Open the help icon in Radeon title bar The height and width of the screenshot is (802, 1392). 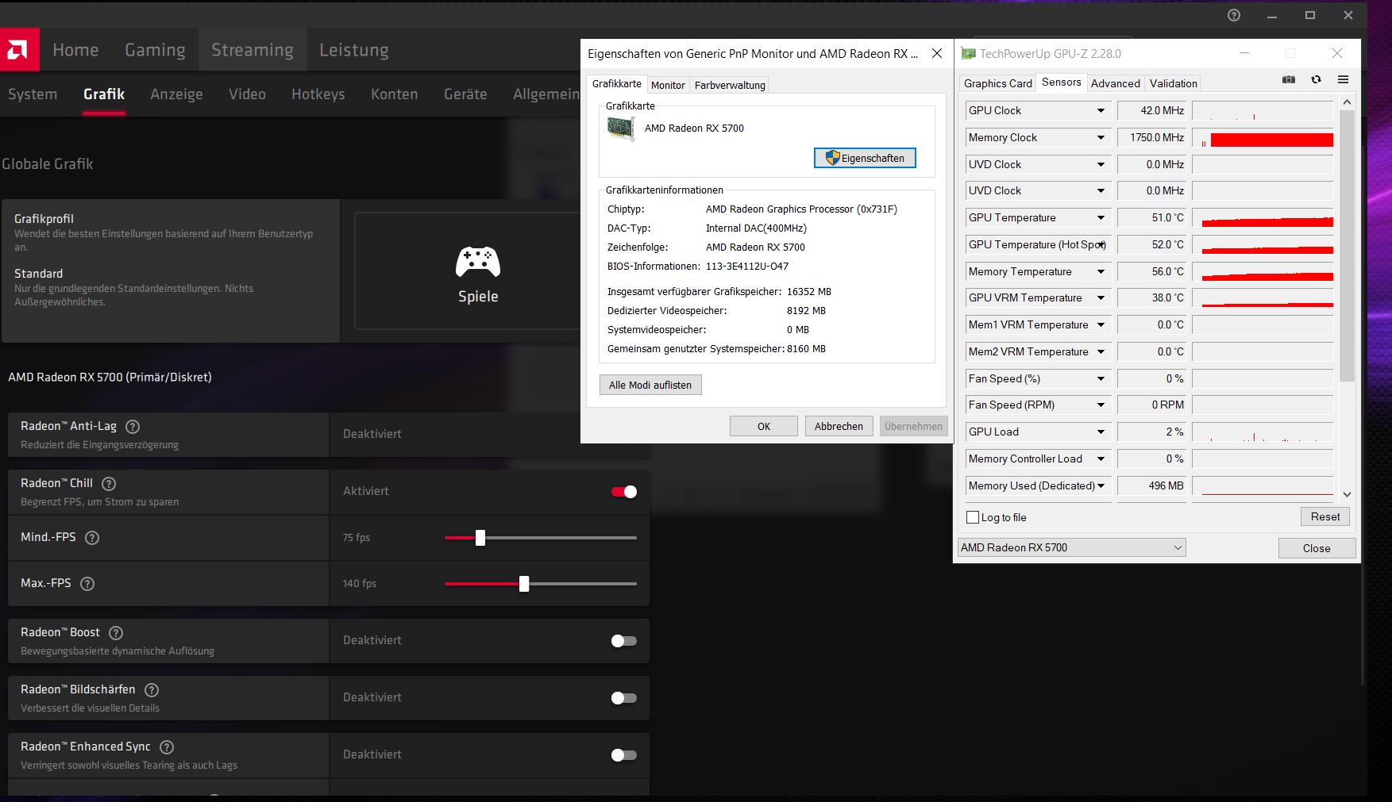1234,15
